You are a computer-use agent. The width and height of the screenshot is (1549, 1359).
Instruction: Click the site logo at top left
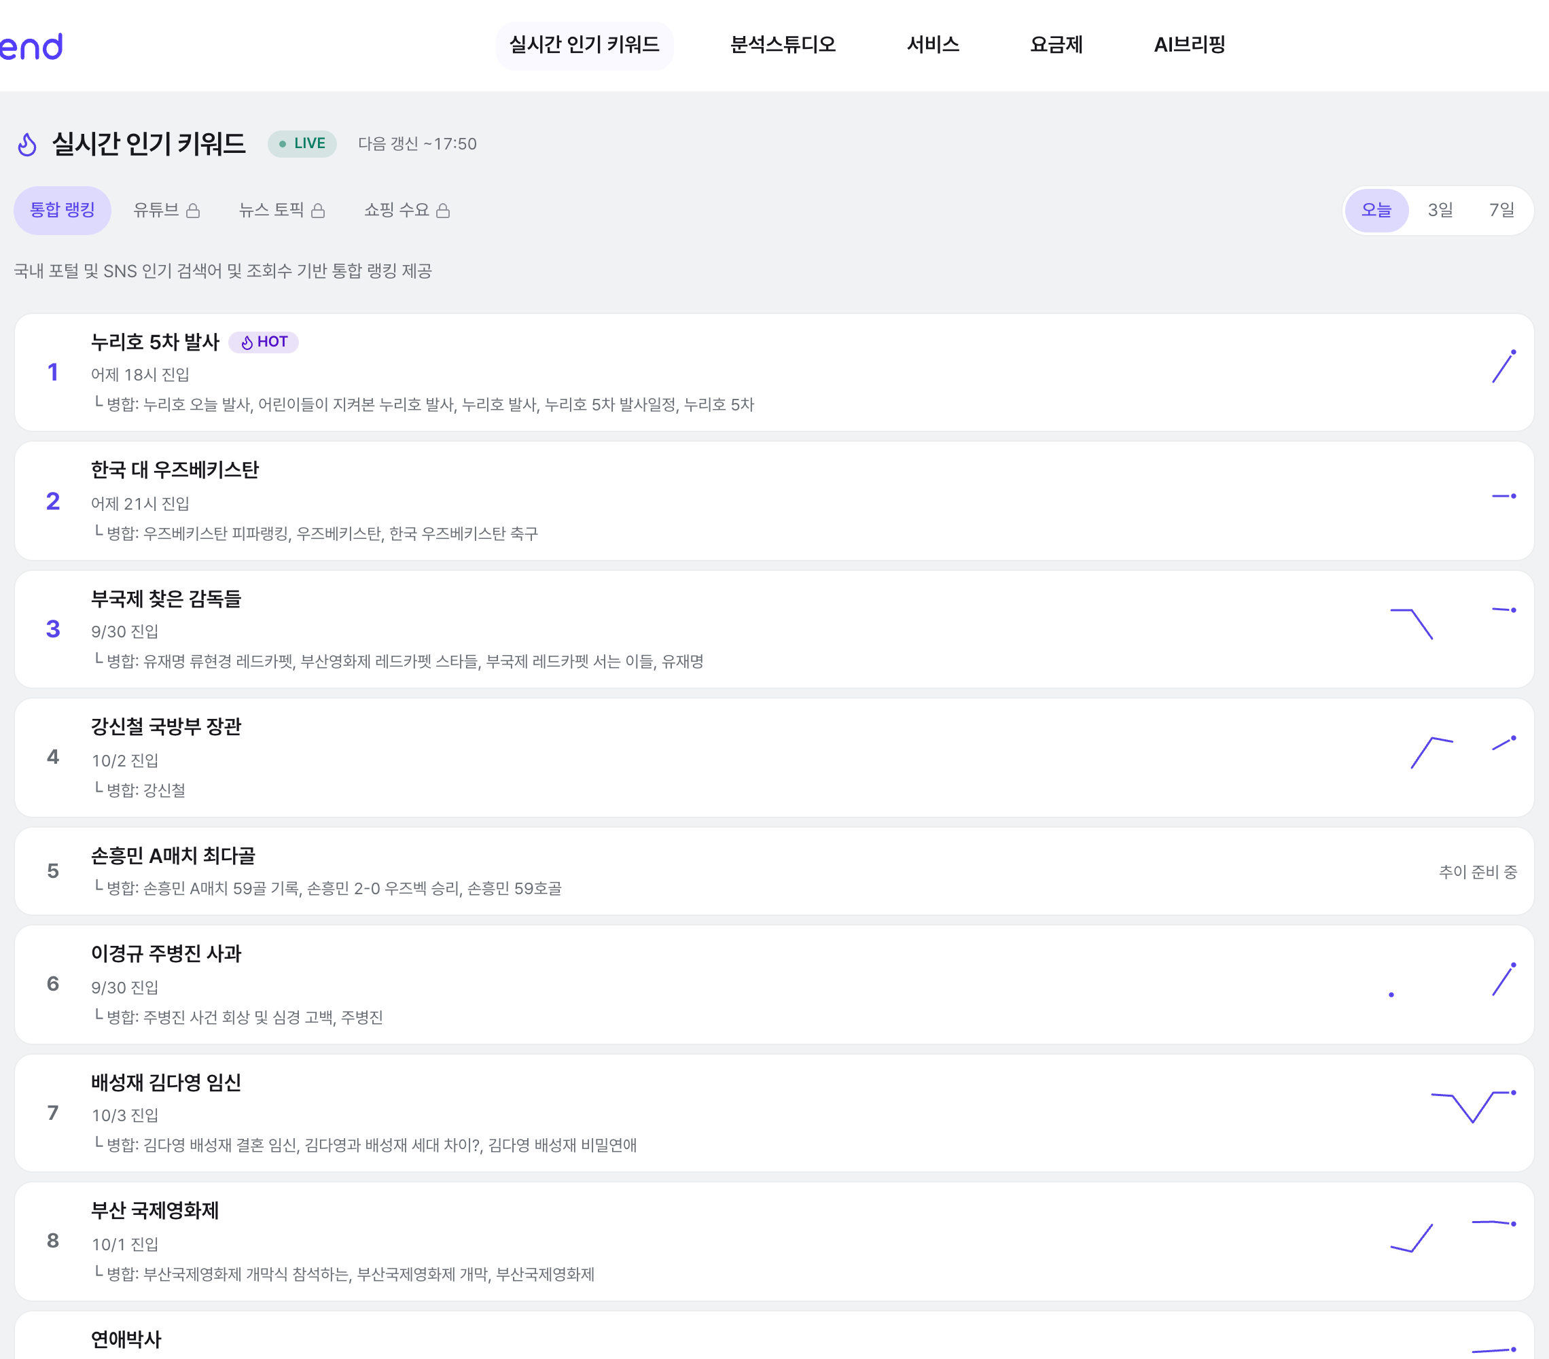tap(31, 46)
